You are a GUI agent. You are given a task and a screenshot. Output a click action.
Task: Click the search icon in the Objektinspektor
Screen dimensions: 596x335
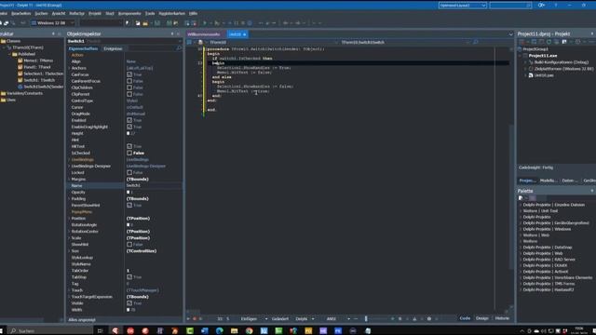(179, 48)
